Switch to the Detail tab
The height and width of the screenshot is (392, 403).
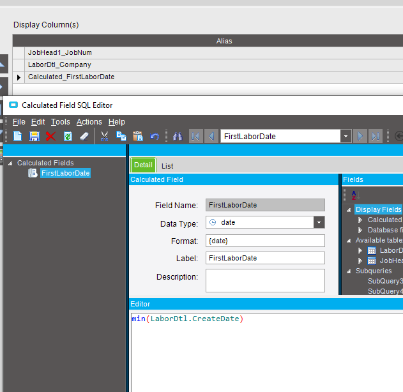[143, 165]
